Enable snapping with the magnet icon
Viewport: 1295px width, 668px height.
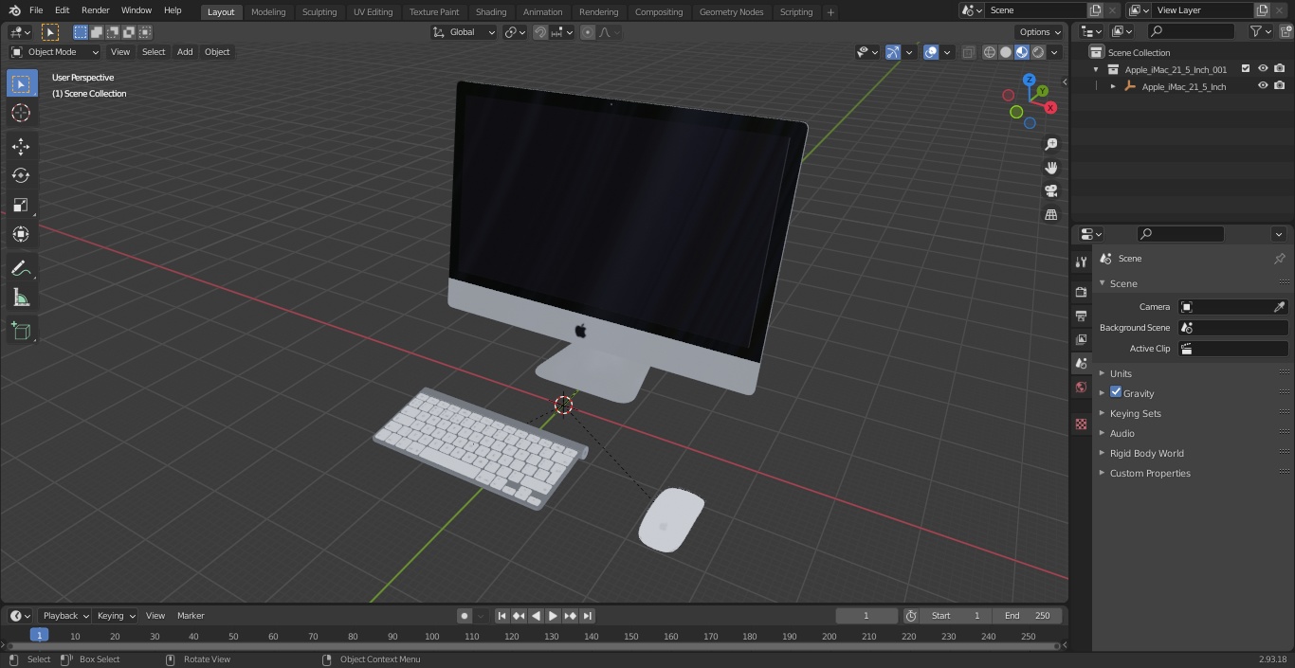540,32
